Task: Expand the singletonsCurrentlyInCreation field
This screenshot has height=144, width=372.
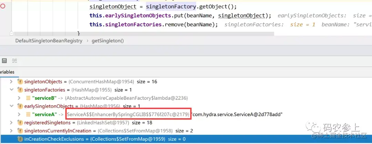Action: (x=11, y=131)
